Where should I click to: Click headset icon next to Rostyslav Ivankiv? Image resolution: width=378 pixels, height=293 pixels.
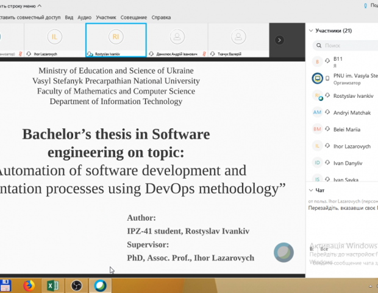328,96
